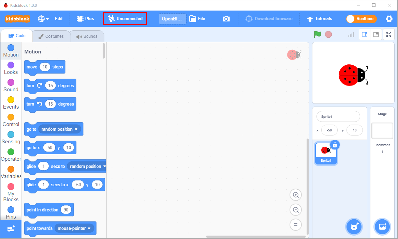Switch to large stage layout
Screen dimensions: 398x239
(376, 34)
